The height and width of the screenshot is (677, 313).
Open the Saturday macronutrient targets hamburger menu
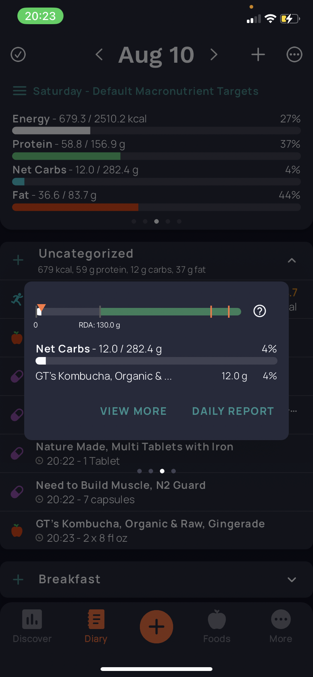20,91
